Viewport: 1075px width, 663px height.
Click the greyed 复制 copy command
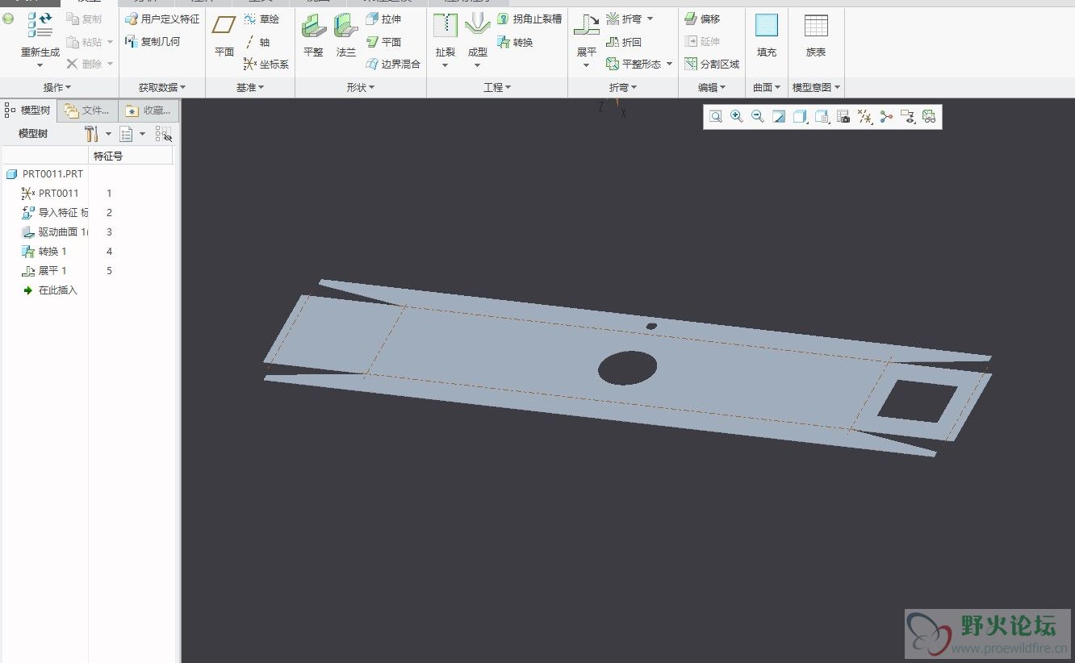(x=84, y=19)
